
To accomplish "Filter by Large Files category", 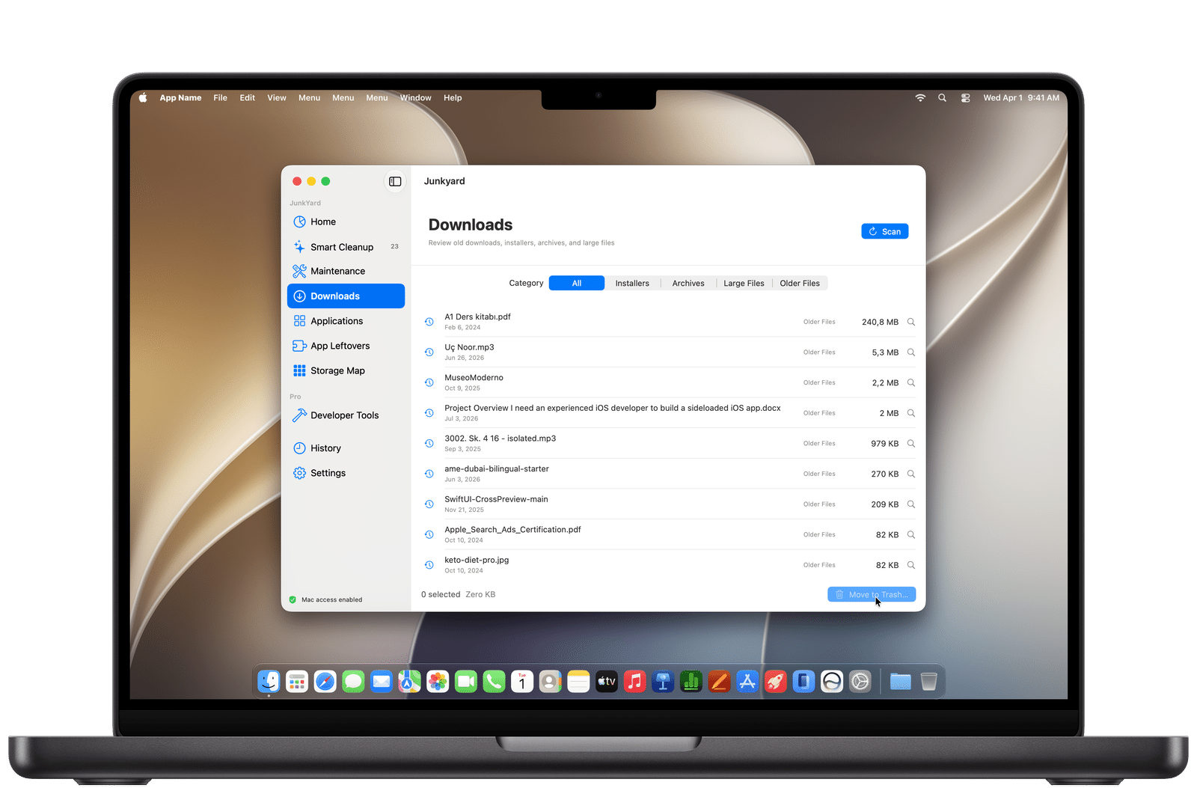I will (744, 283).
